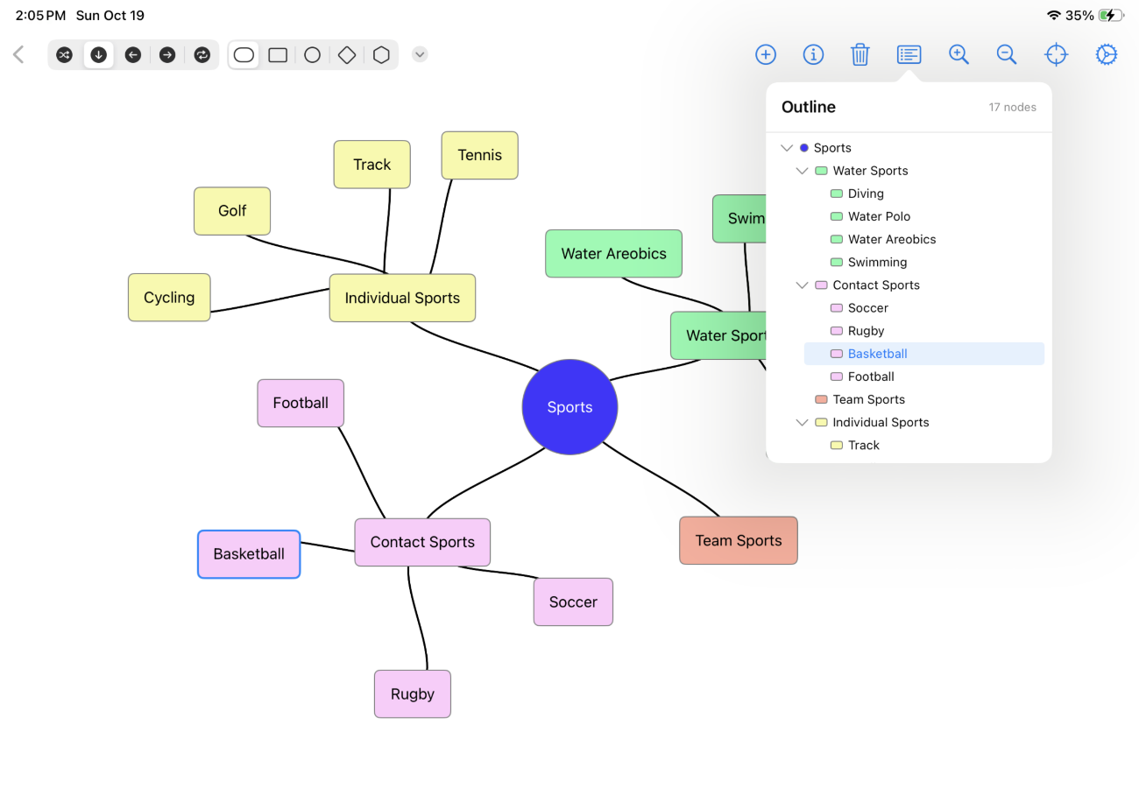Zoom in on the mind map
The height and width of the screenshot is (795, 1139).
click(959, 54)
